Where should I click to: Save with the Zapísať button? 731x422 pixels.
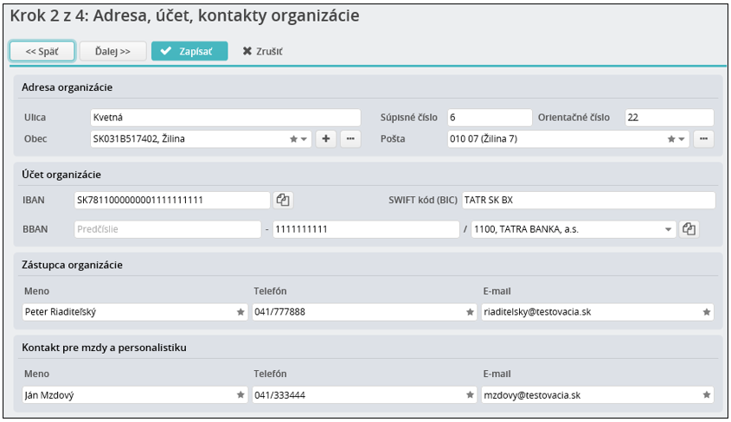189,51
